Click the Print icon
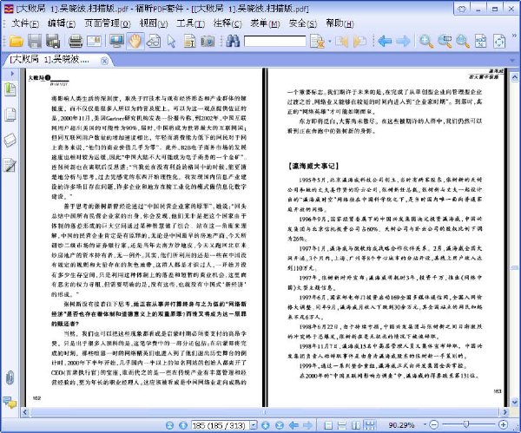Screen dimensions: 521x433 76,41
